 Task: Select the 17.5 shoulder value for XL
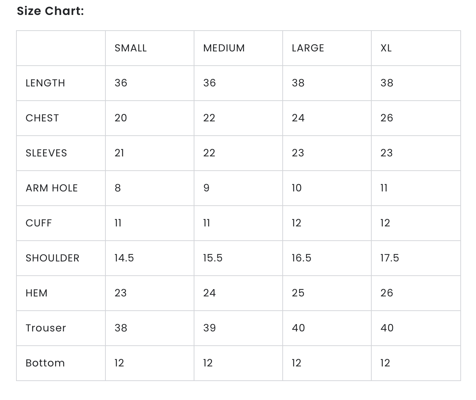click(x=390, y=258)
